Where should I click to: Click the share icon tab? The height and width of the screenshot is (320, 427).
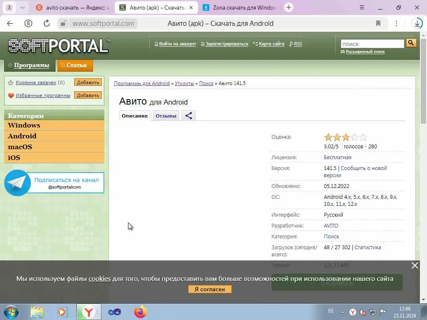pos(188,116)
